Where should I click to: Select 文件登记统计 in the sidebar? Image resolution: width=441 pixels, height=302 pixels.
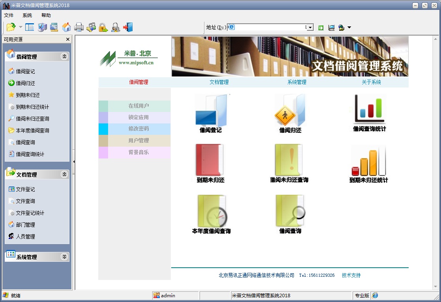tap(26, 213)
